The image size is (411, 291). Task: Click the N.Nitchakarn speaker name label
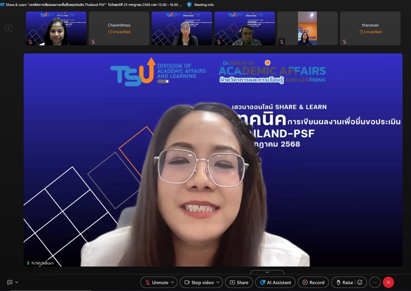(x=43, y=263)
